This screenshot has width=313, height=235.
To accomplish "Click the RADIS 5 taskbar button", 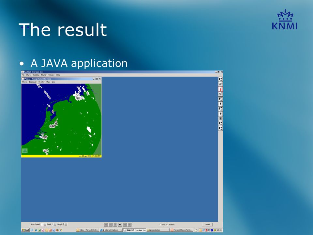I will [x=135, y=230].
